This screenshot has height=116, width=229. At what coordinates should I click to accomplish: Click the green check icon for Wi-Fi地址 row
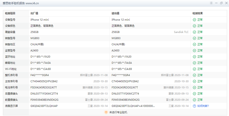(194, 69)
